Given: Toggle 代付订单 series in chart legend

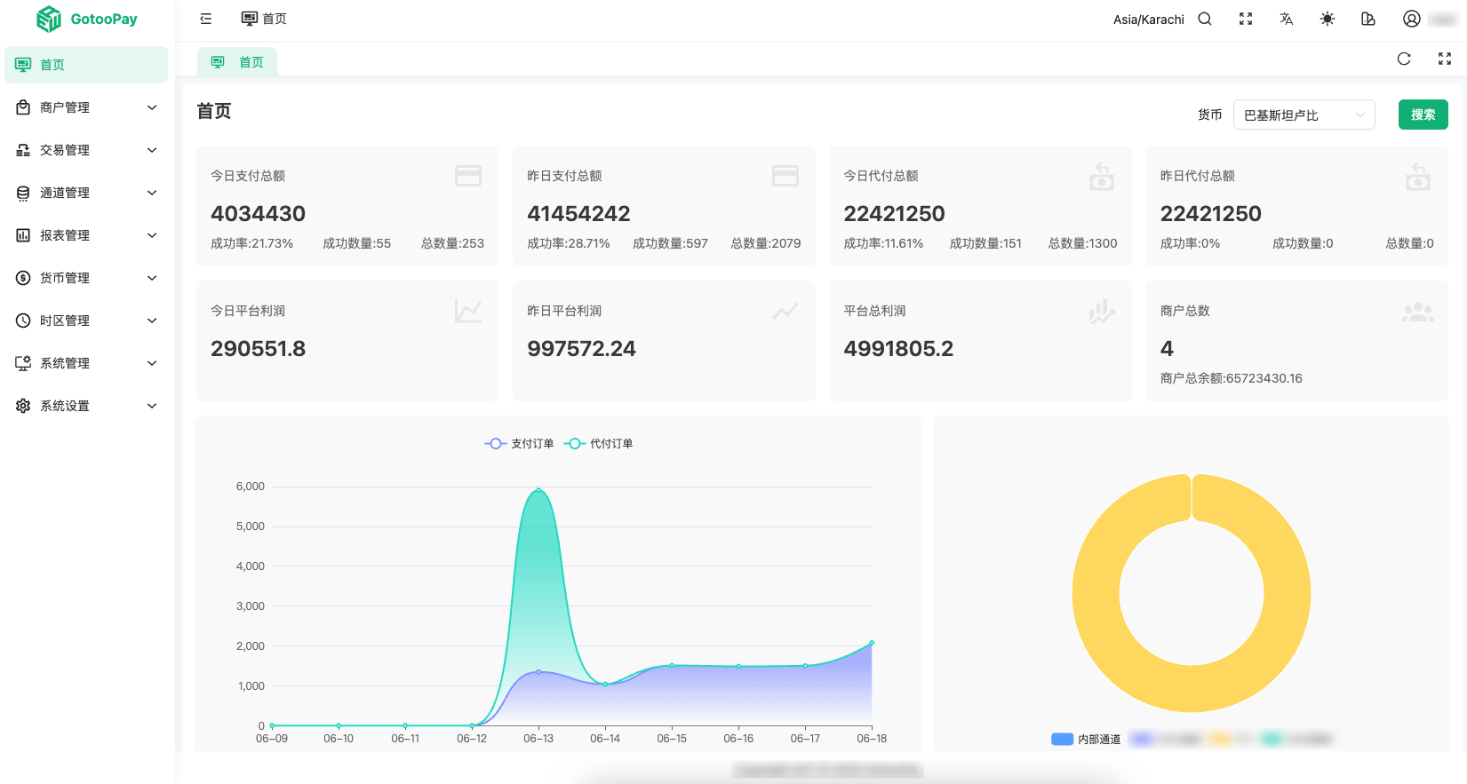Looking at the screenshot, I should (598, 443).
